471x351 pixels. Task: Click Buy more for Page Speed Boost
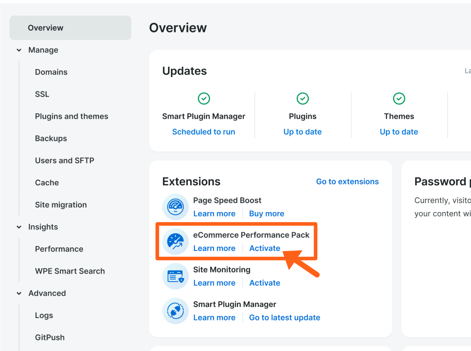point(267,214)
